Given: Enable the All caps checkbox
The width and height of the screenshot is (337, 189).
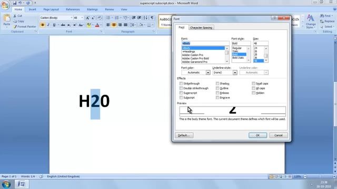Looking at the screenshot, I should point(254,88).
